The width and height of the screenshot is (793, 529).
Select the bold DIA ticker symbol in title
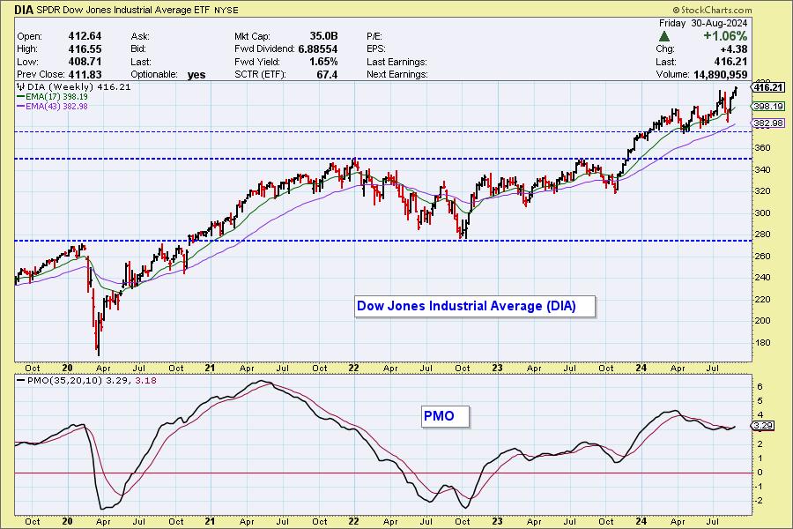point(23,9)
